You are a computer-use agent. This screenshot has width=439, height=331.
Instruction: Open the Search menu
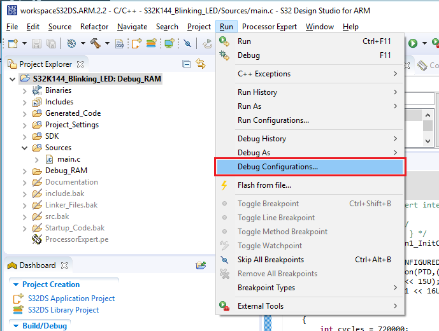pyautogui.click(x=167, y=27)
